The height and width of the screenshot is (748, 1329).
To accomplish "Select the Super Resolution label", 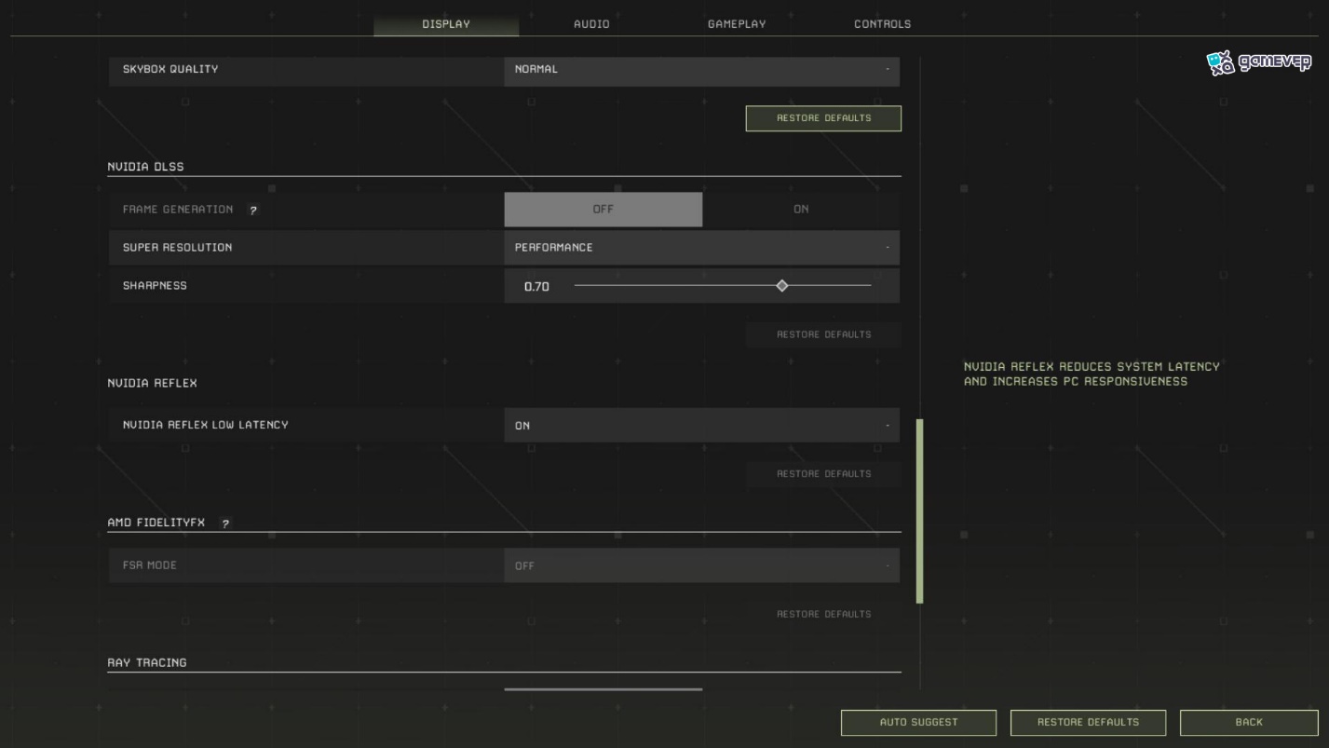I will click(178, 248).
